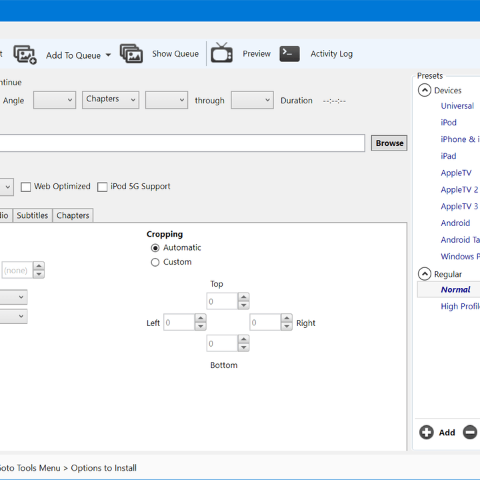
Task: Open the Angle dropdown
Action: tap(55, 100)
